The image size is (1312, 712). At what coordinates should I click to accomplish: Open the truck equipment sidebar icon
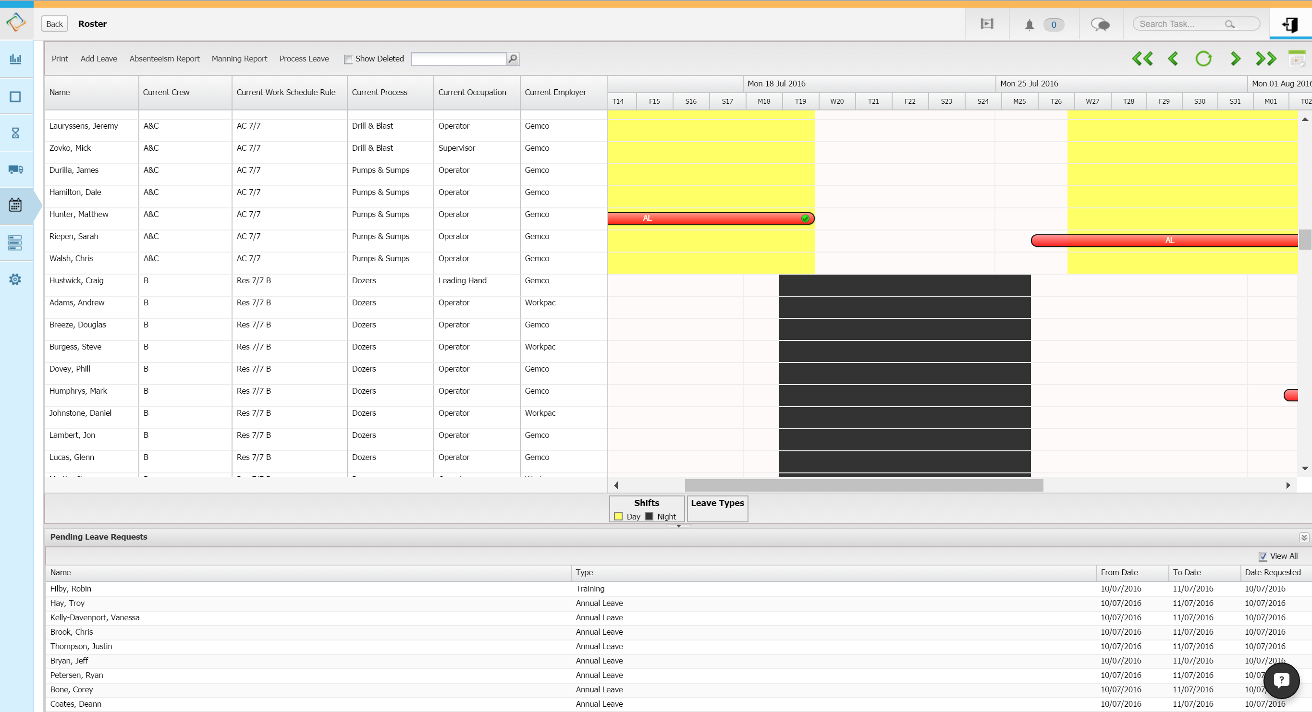click(x=15, y=169)
